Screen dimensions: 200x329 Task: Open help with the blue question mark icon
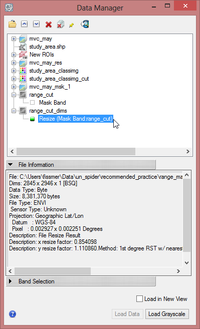click(x=13, y=314)
